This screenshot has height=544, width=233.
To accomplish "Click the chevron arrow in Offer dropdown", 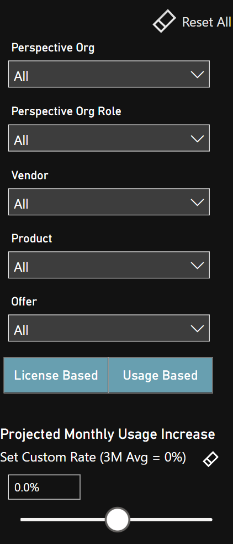I will [x=197, y=329].
